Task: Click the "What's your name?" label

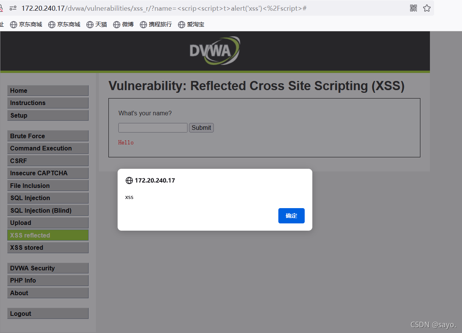Action: (x=145, y=113)
